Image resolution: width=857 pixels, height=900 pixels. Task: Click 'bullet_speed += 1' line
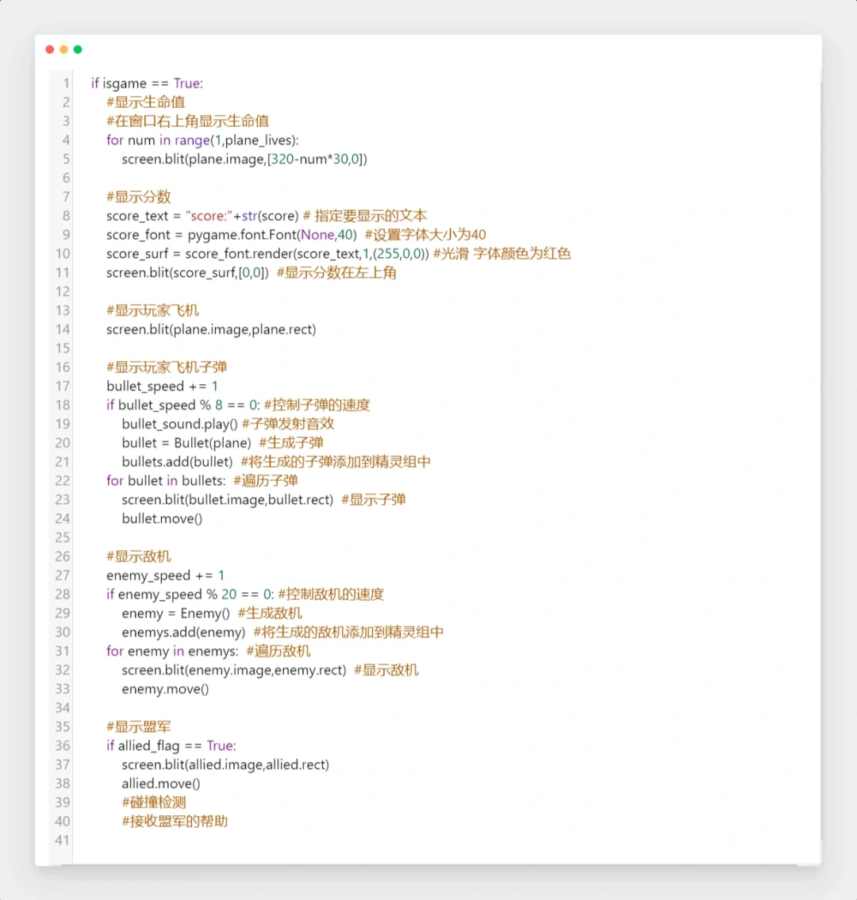pos(162,387)
